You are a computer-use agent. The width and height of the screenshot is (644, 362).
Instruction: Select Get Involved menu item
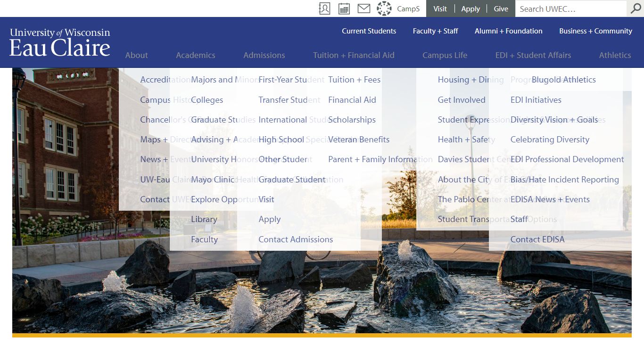[x=462, y=100]
